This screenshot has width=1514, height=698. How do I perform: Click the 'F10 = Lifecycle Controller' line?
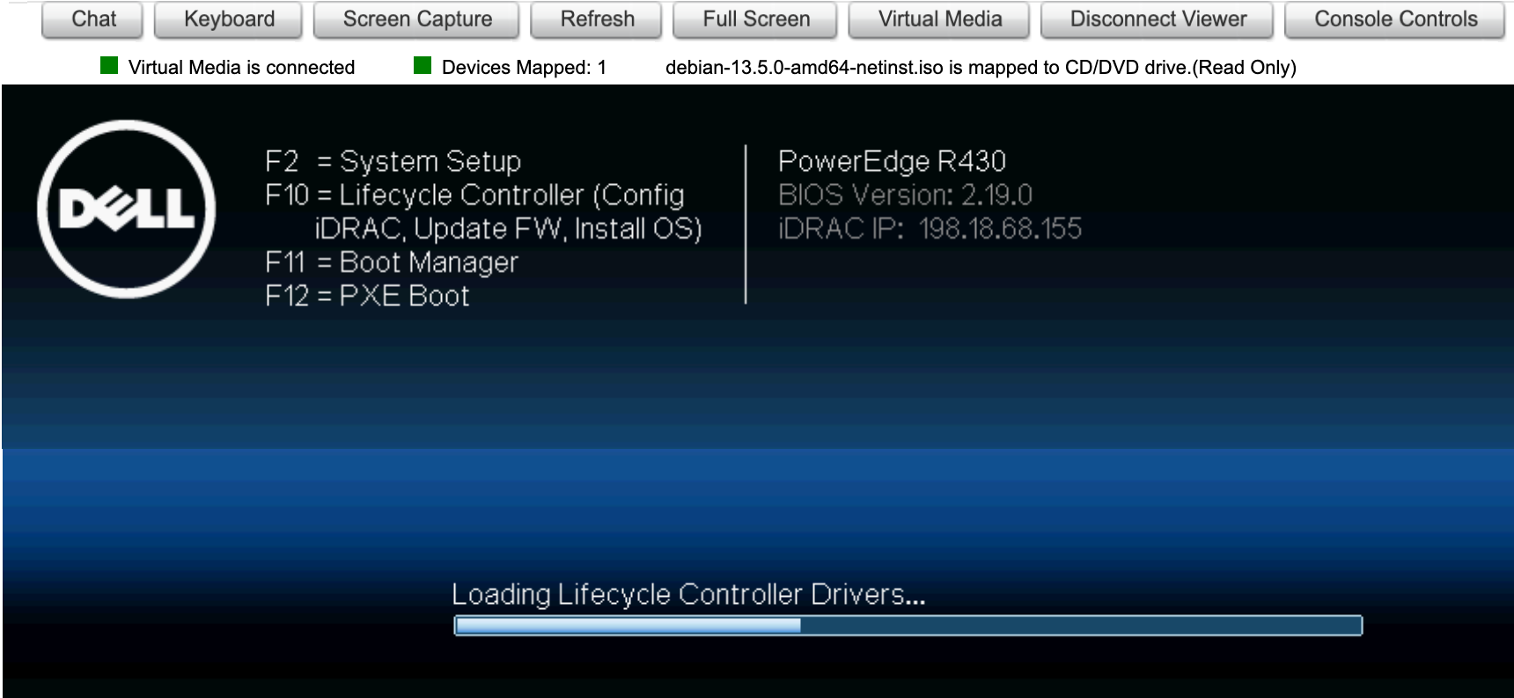pyautogui.click(x=474, y=195)
